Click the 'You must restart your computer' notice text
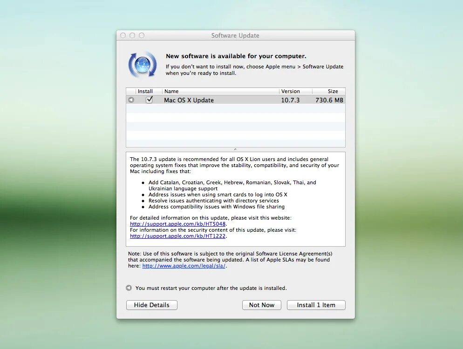Viewport: 463px width, 349px height. click(x=211, y=288)
